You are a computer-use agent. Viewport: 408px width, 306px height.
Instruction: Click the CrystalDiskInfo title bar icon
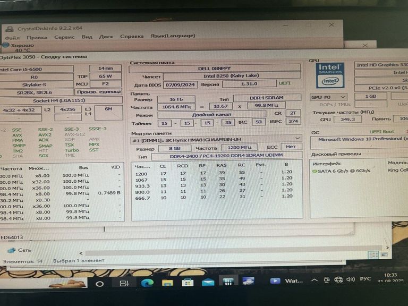(10, 28)
